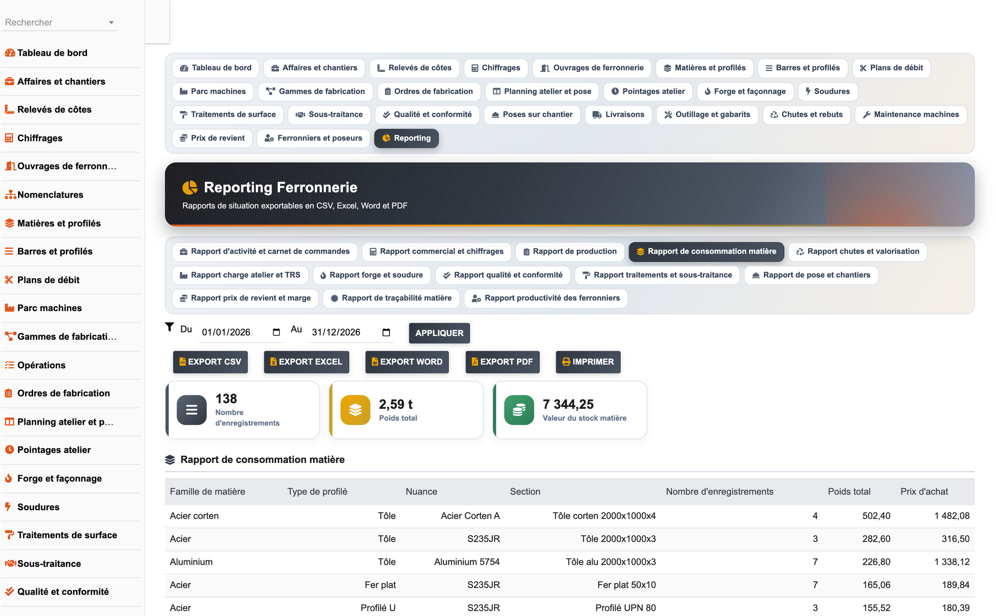Click Ordres de fabrication sidebar clipboard icon
This screenshot has width=996, height=616.
tap(9, 393)
